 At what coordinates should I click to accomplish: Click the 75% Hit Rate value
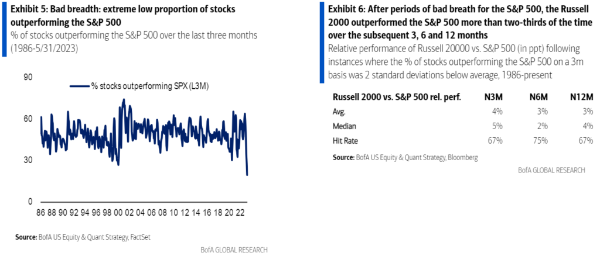pyautogui.click(x=540, y=141)
